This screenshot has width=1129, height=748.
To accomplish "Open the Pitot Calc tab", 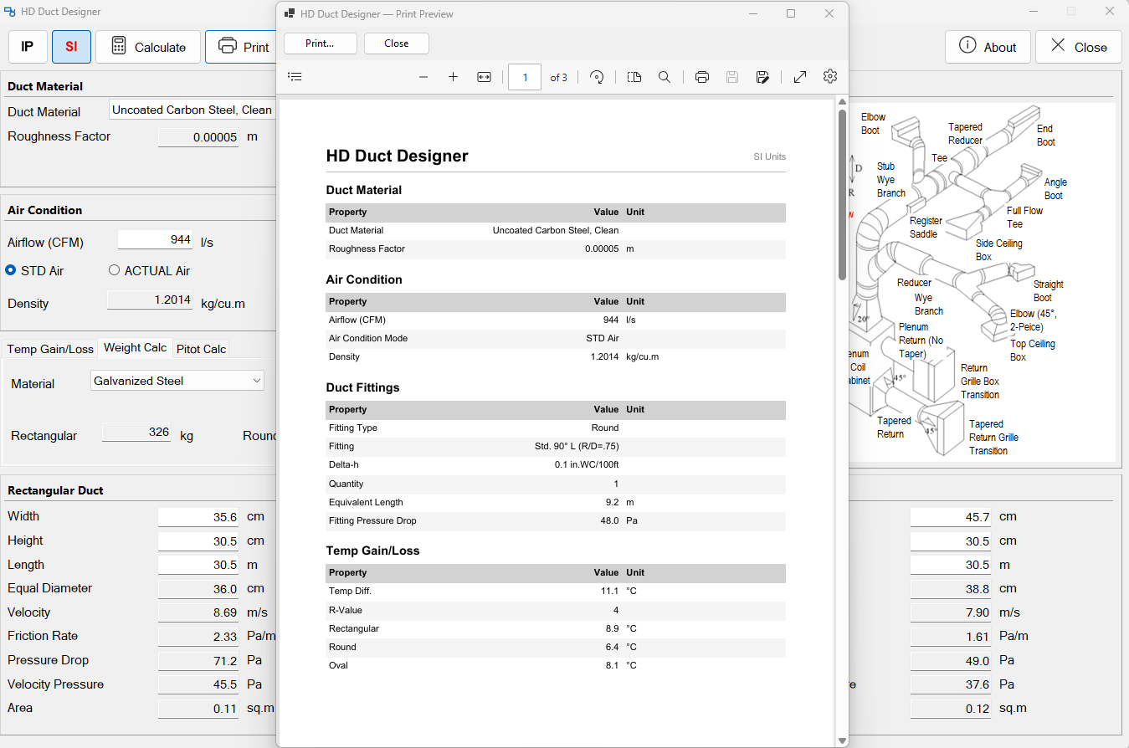I will click(x=201, y=349).
